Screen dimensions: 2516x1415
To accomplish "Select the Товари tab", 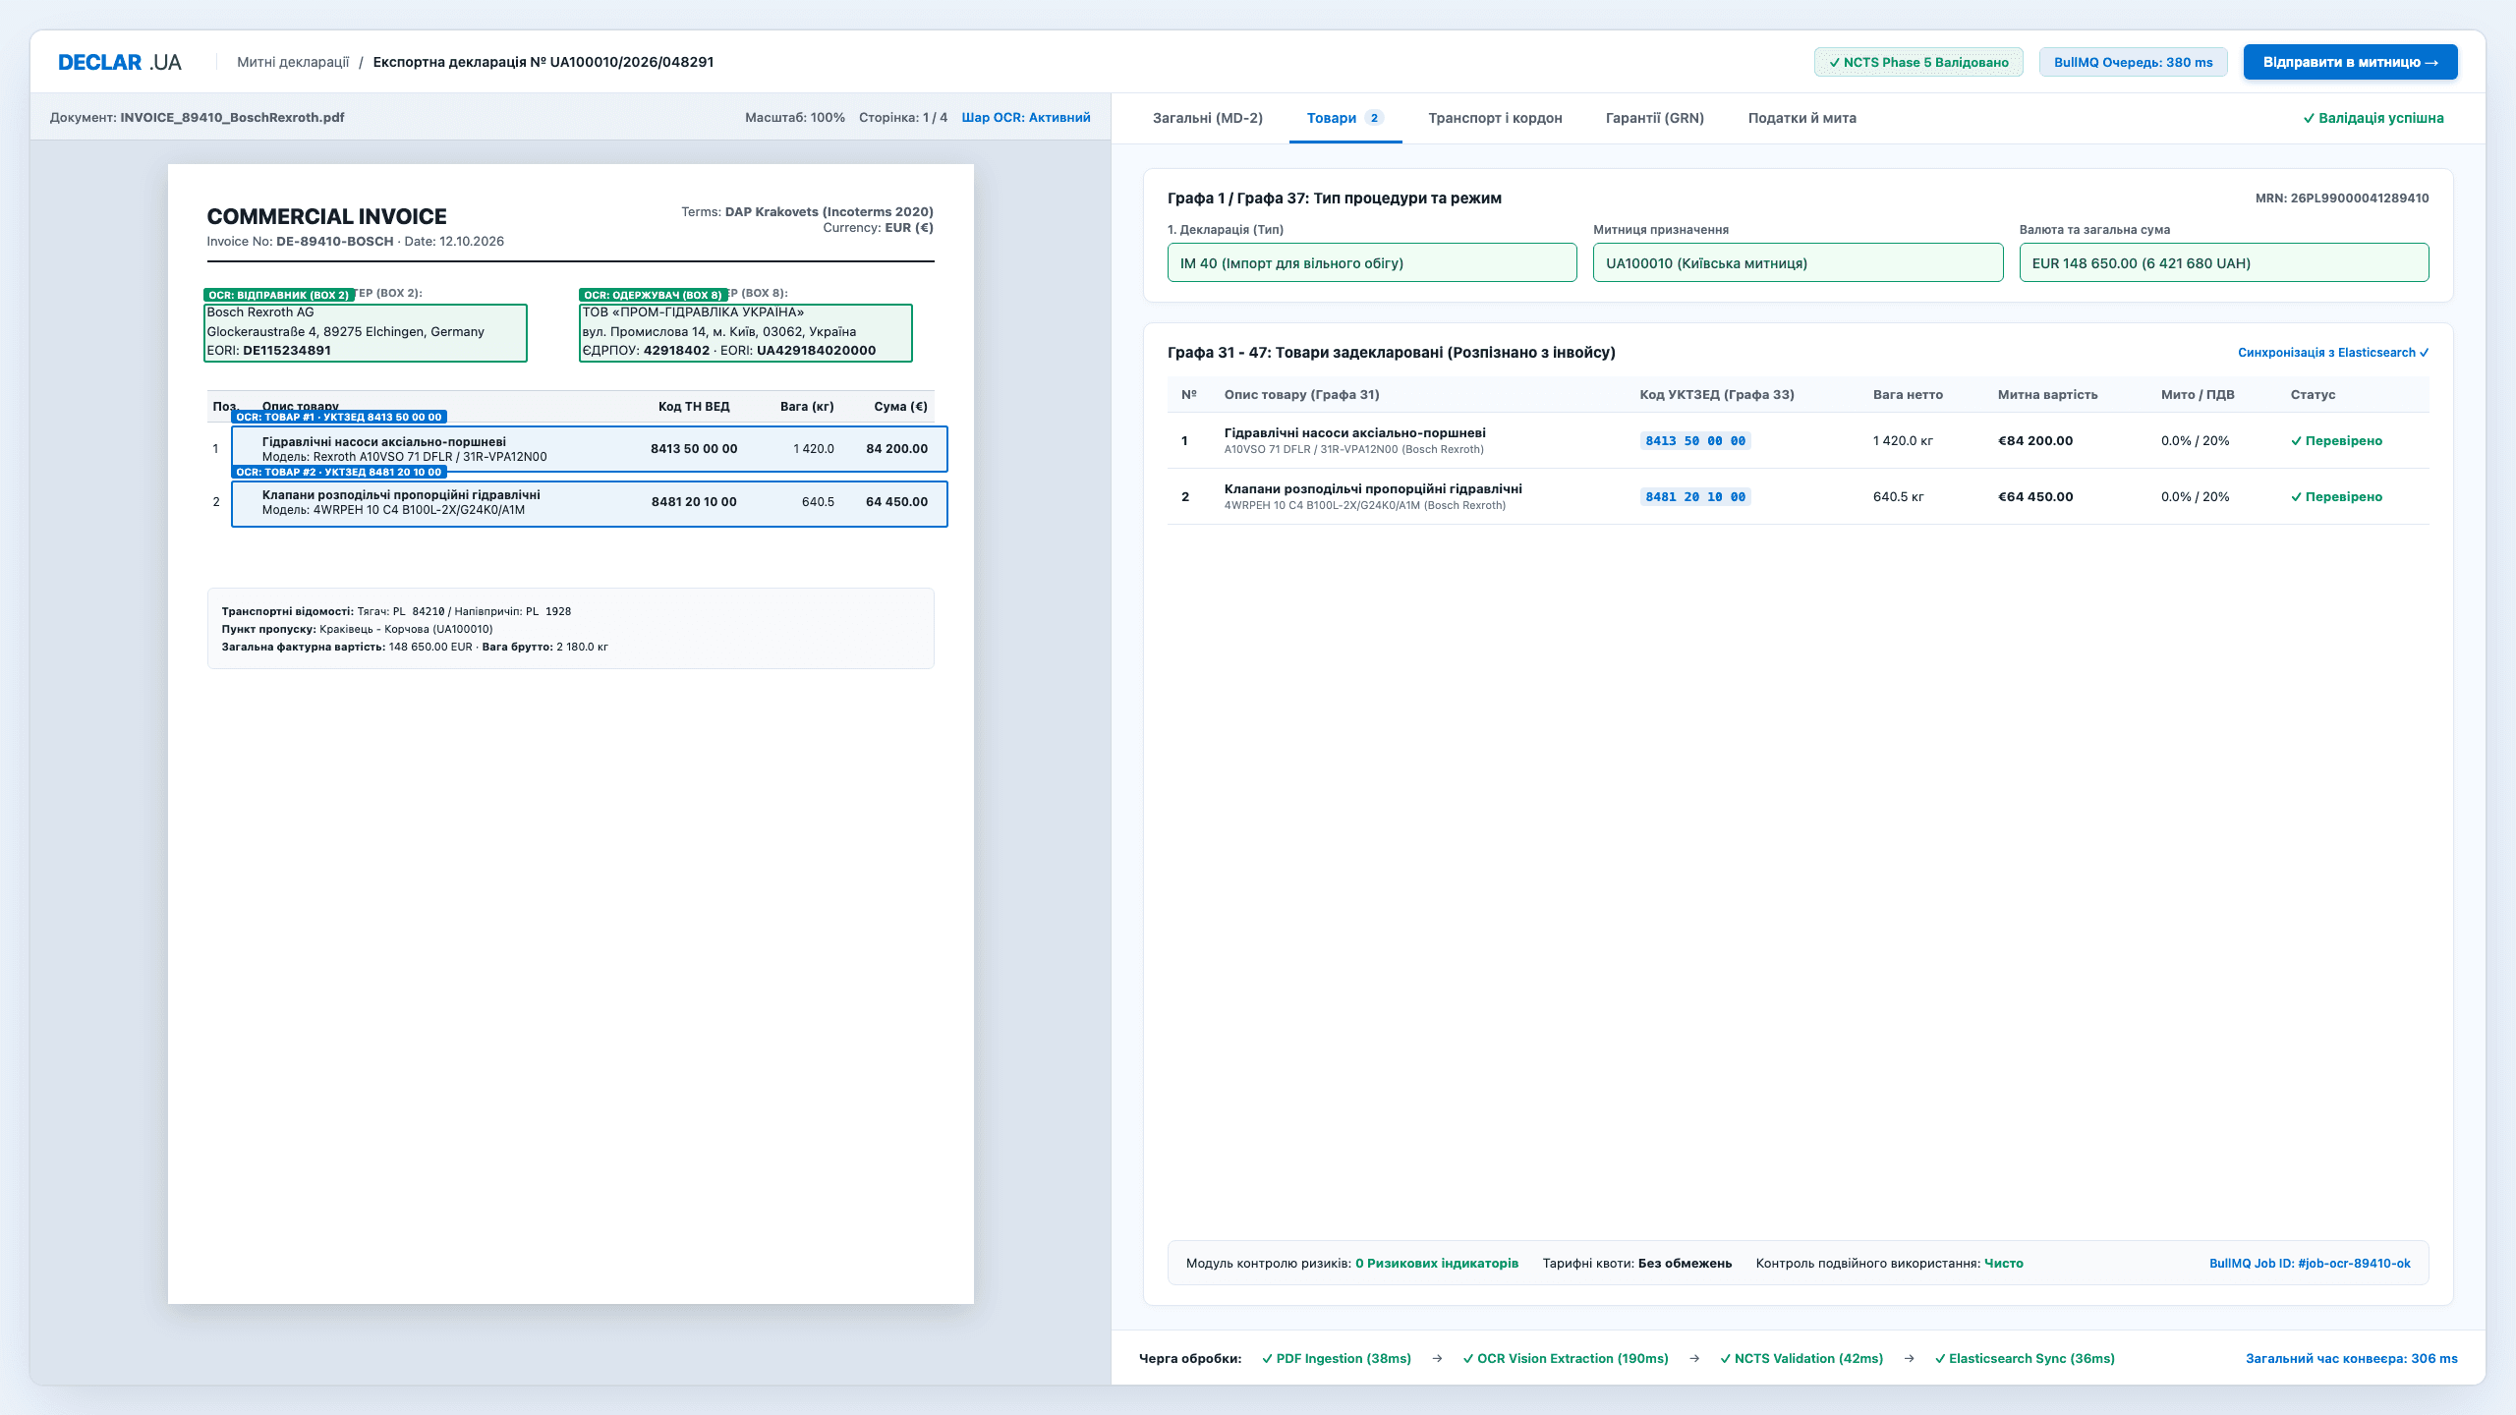I will [x=1344, y=118].
